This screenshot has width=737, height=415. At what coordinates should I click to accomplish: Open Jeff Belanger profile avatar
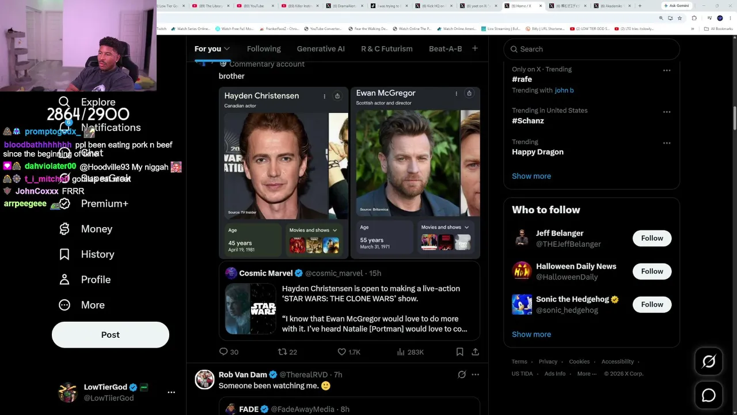coord(522,238)
